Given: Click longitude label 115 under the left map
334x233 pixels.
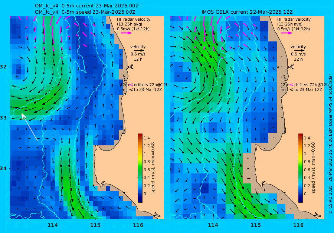Looking at the screenshot, I should 95,225.
